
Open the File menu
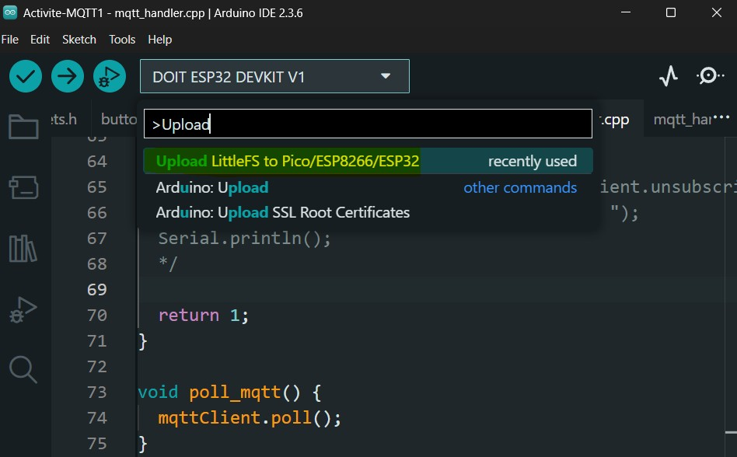[x=10, y=40]
